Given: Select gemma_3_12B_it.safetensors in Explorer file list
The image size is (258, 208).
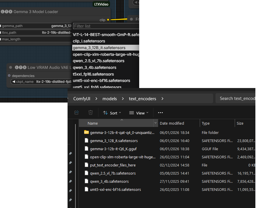Looking at the screenshot, I should 114,141.
